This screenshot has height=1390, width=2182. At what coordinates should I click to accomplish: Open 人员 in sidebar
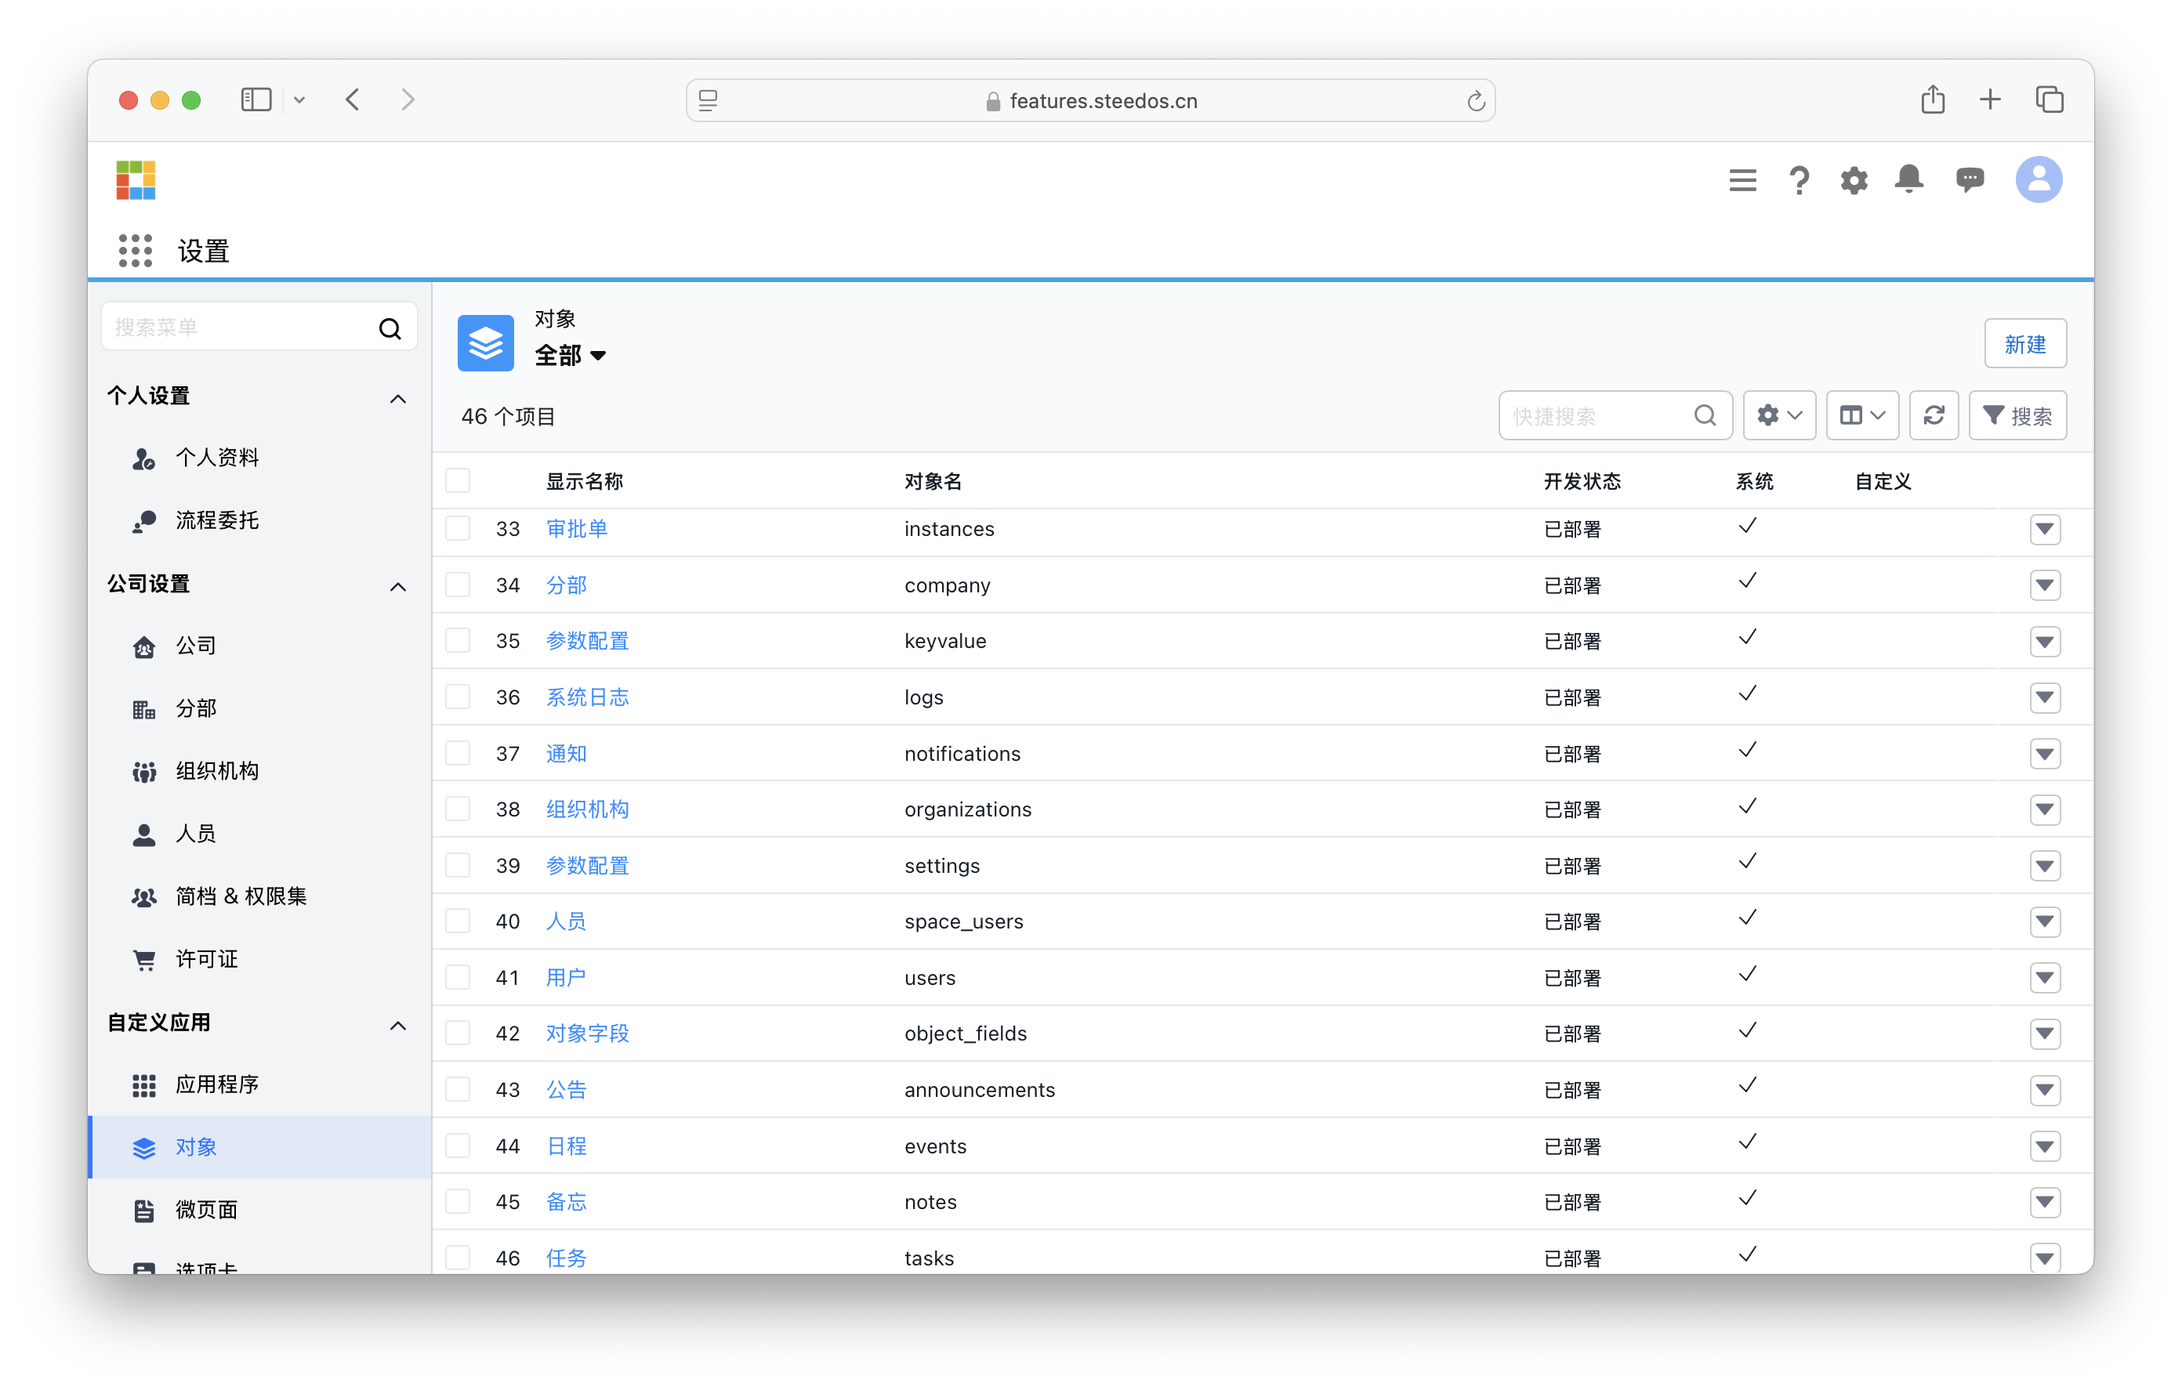tap(260, 834)
